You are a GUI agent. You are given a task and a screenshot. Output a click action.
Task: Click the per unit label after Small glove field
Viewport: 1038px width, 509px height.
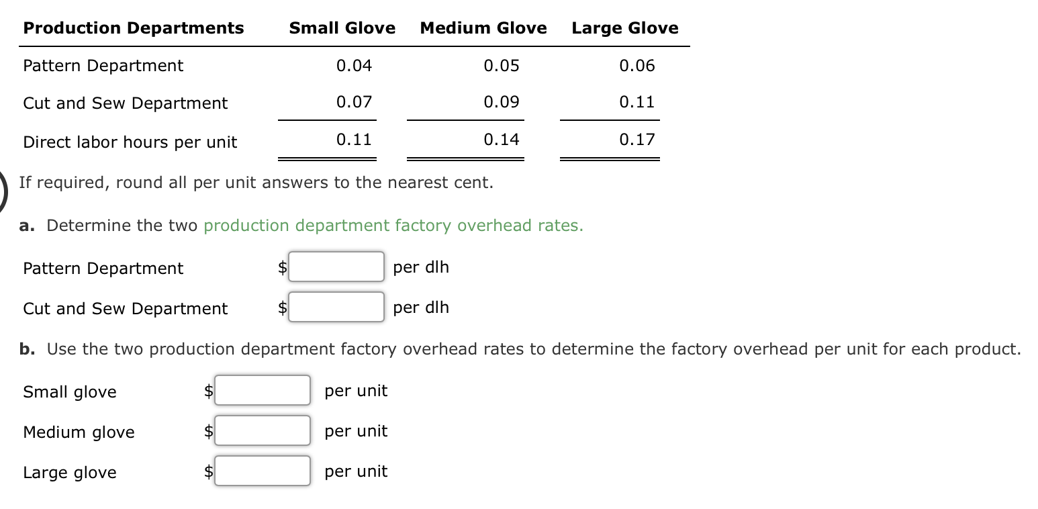pyautogui.click(x=356, y=390)
